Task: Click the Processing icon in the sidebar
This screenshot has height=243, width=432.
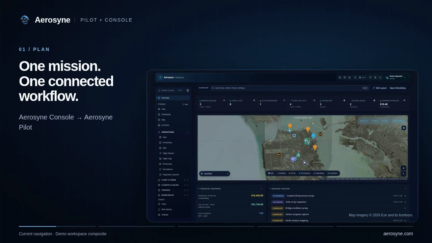Action: coord(160,164)
